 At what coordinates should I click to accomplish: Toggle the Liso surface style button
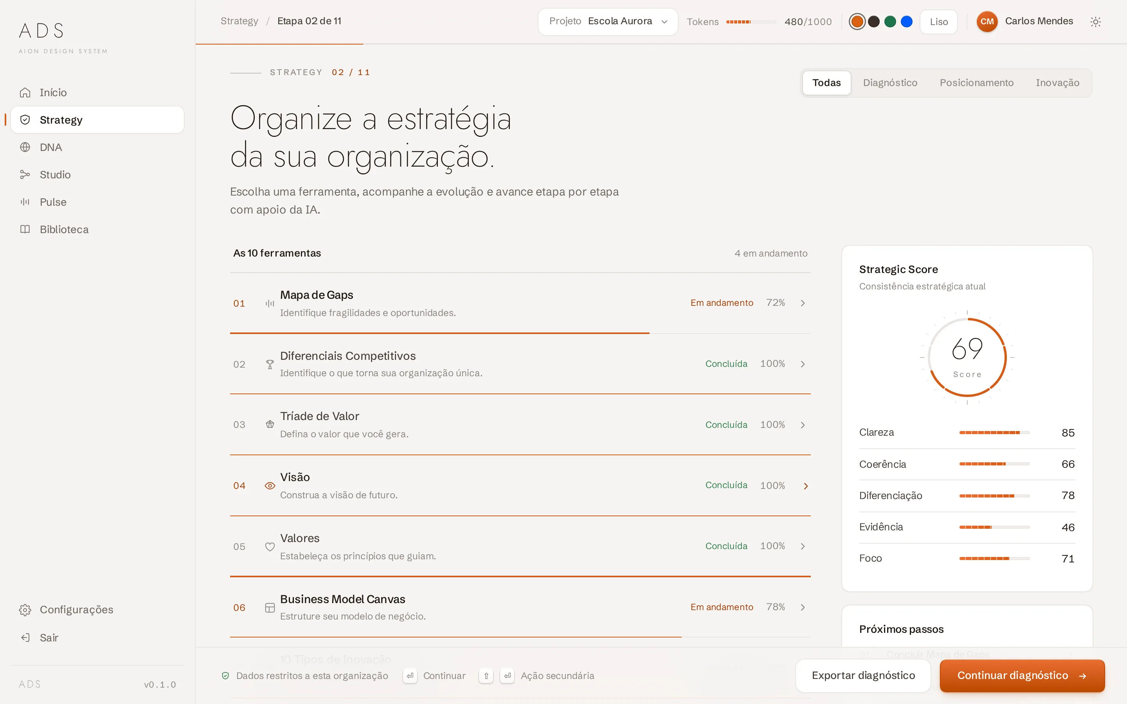click(x=938, y=22)
